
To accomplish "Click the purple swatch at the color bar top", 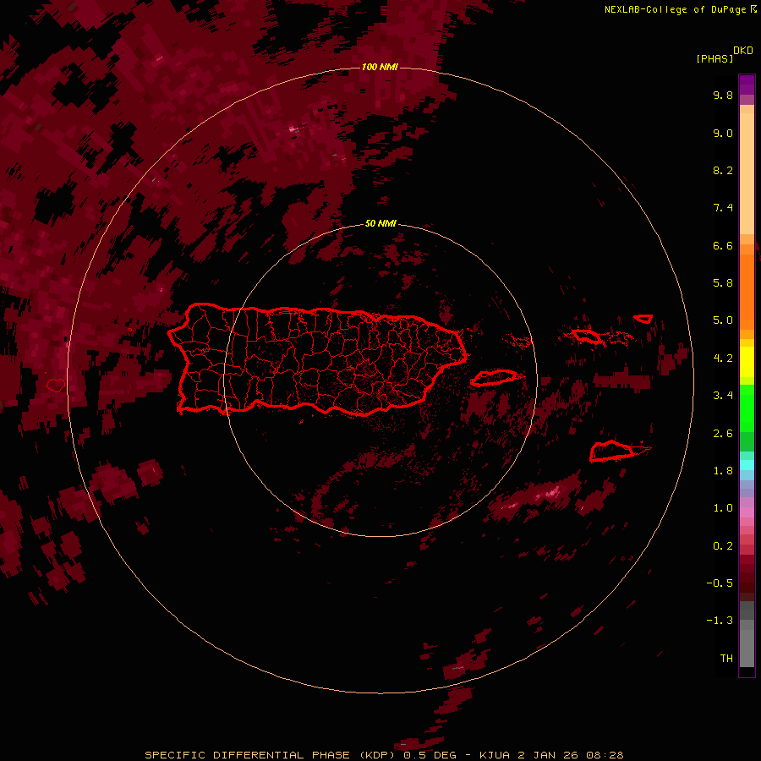I will [x=747, y=85].
